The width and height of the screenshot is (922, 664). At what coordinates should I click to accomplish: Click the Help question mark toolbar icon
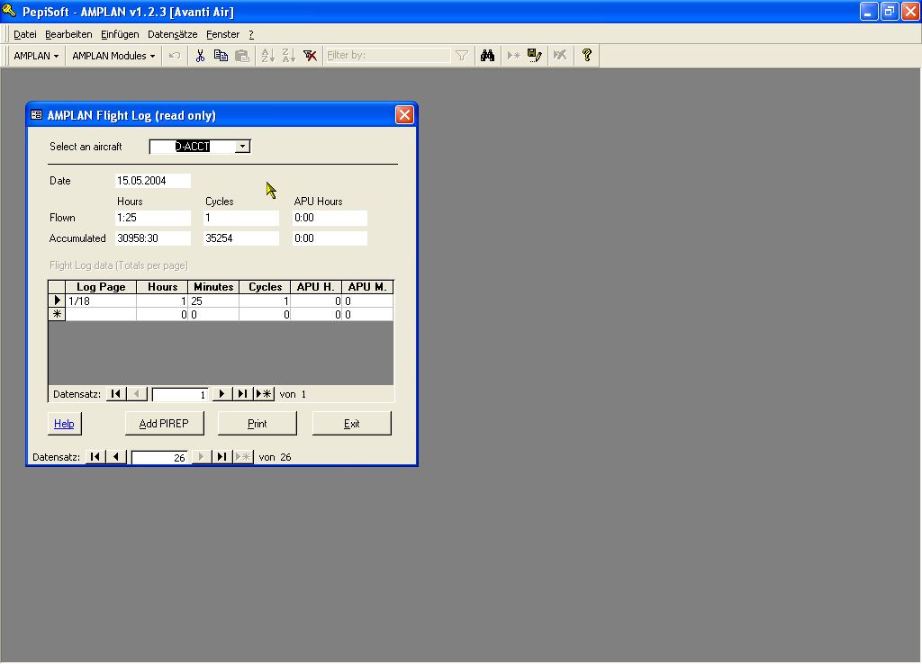pos(587,56)
